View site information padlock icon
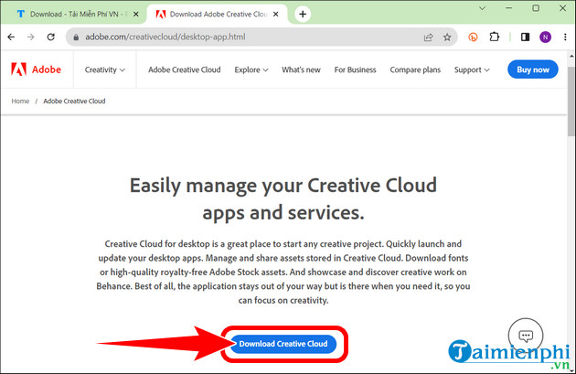 pos(76,37)
